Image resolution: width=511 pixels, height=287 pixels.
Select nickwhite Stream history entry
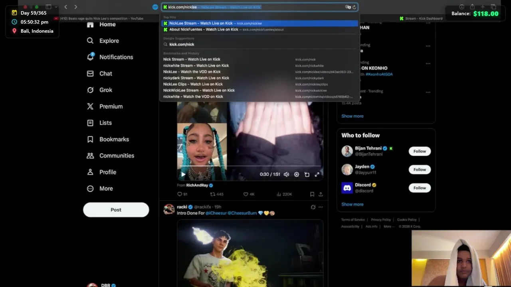click(259, 65)
